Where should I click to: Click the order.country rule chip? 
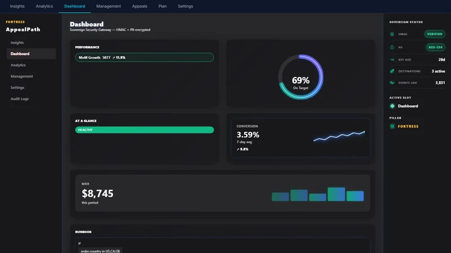(100, 251)
